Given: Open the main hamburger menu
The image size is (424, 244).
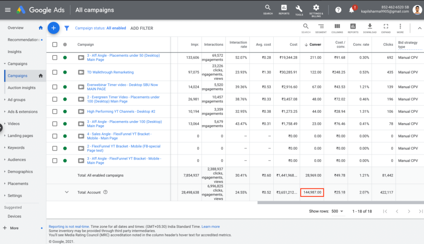Looking at the screenshot, I should 7,10.
